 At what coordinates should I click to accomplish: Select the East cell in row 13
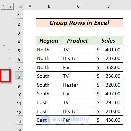(x=49, y=120)
